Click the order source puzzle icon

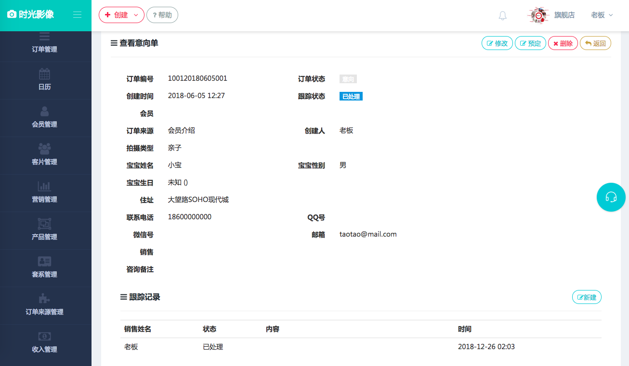44,299
